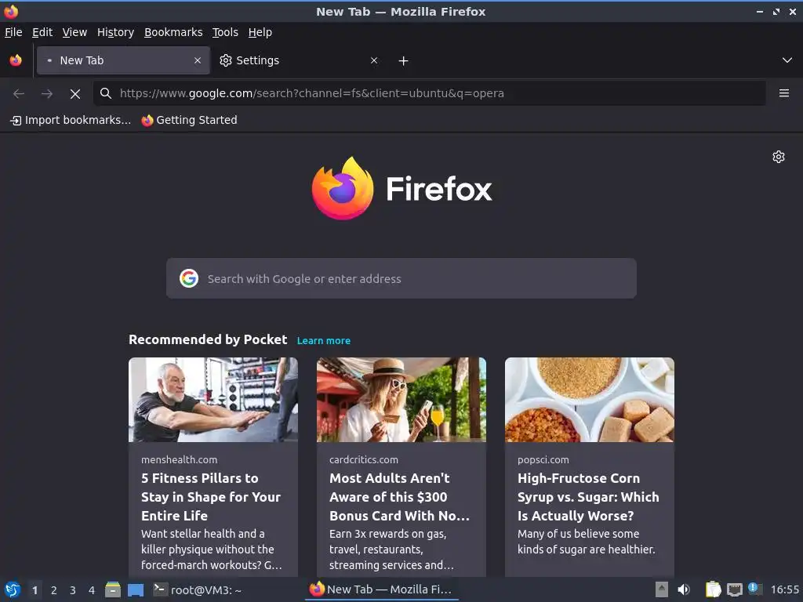Open the popsci corn syrup thumbnail
The image size is (803, 602).
pyautogui.click(x=590, y=399)
